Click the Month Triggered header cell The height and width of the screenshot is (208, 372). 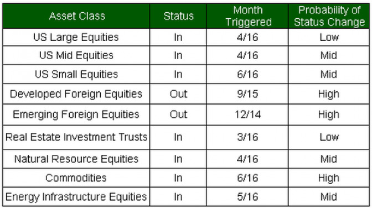pyautogui.click(x=247, y=16)
